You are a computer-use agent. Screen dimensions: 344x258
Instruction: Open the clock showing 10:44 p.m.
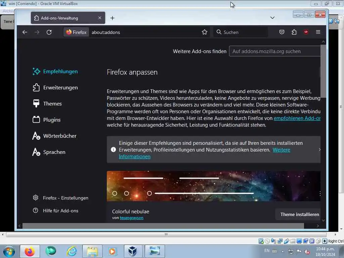[325, 252]
